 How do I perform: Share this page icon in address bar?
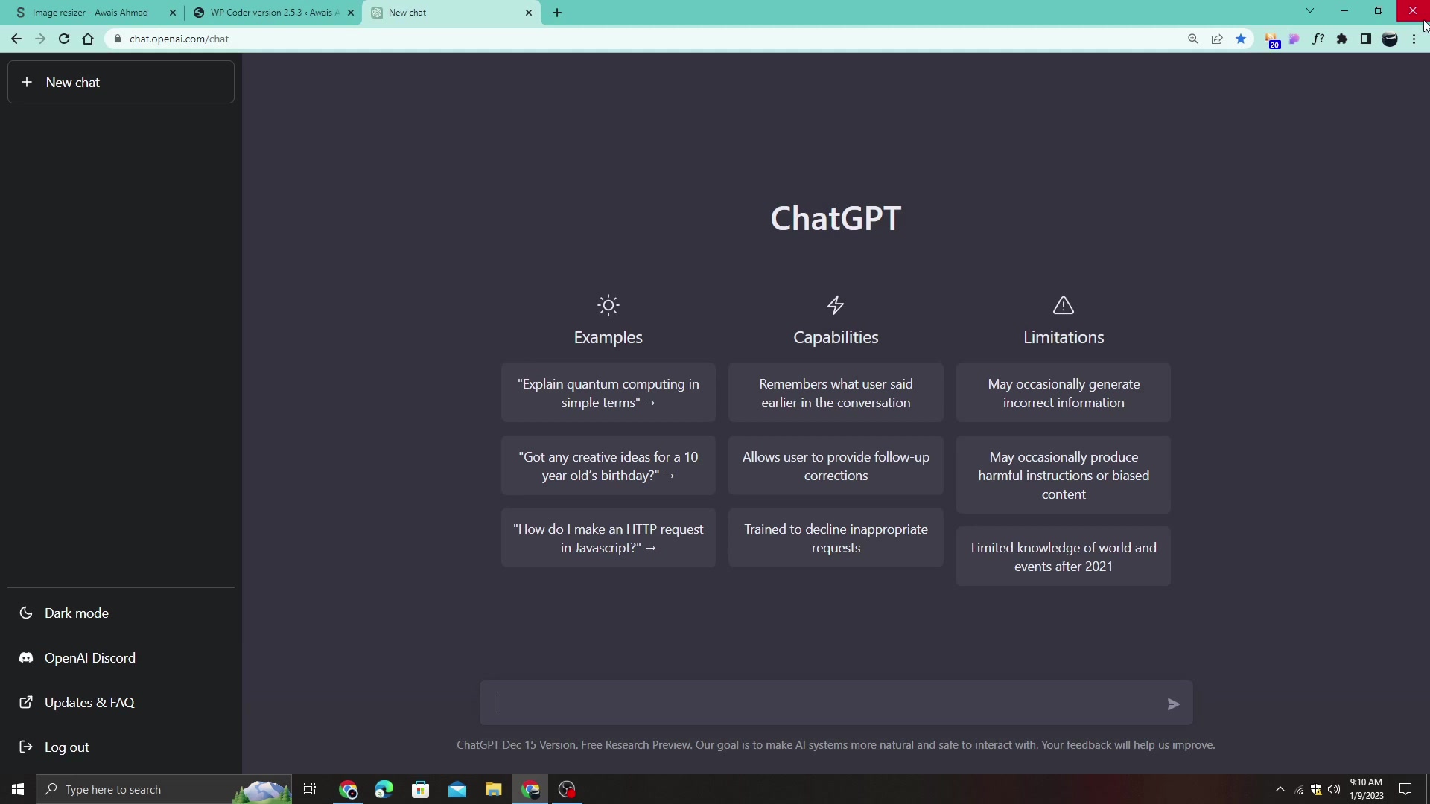1217,39
